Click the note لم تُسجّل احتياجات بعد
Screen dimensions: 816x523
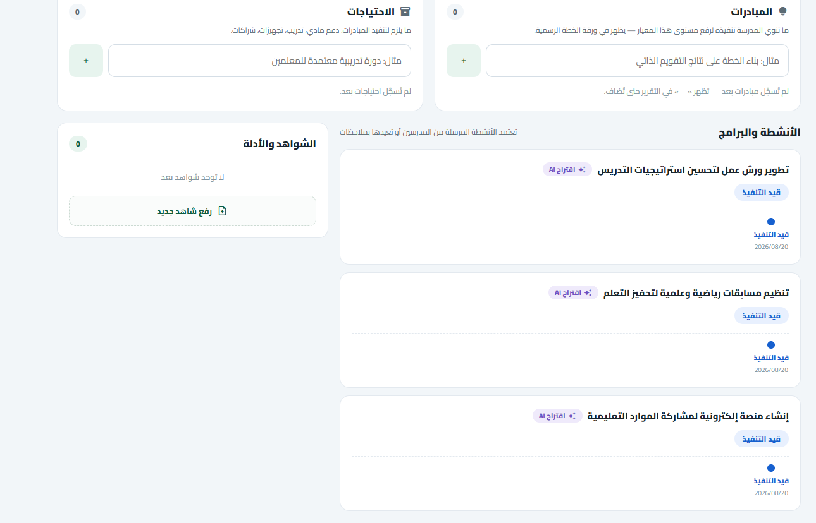376,92
